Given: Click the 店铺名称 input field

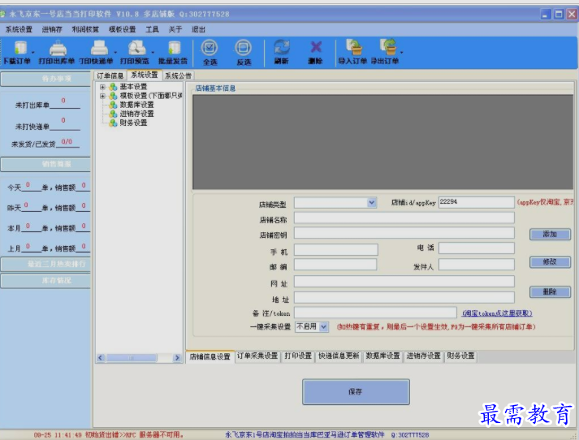Looking at the screenshot, I should 404,218.
